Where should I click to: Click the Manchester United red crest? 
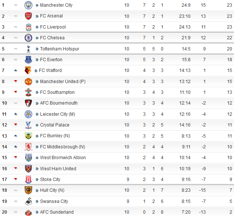click(x=28, y=82)
